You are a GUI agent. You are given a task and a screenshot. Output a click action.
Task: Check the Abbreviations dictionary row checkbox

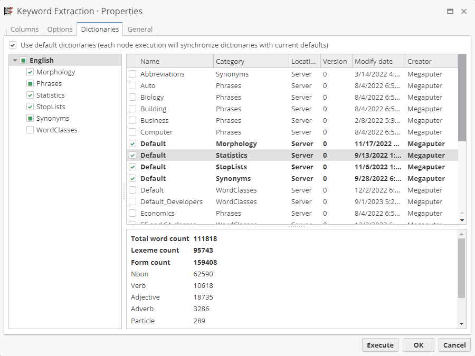tap(132, 74)
